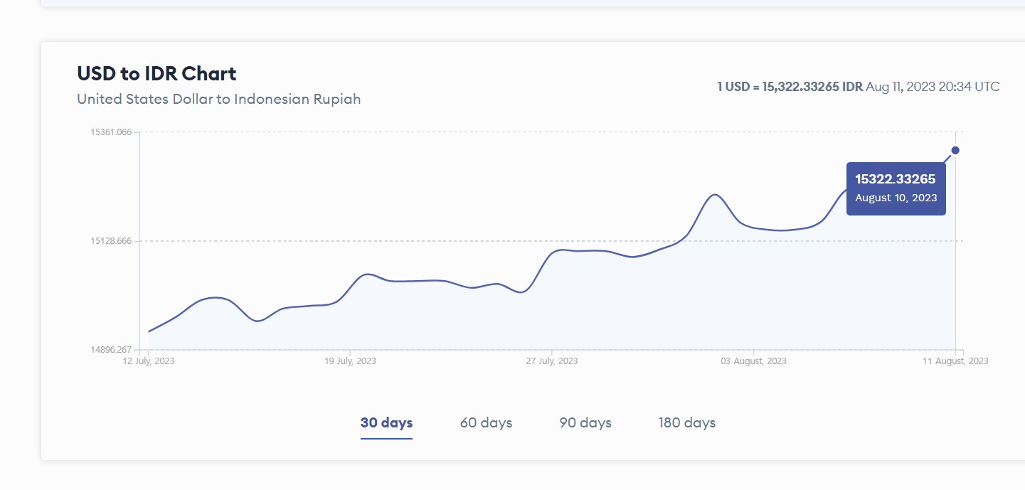The height and width of the screenshot is (490, 1025).
Task: Click the line's start point above 12 July
Action: (x=149, y=331)
